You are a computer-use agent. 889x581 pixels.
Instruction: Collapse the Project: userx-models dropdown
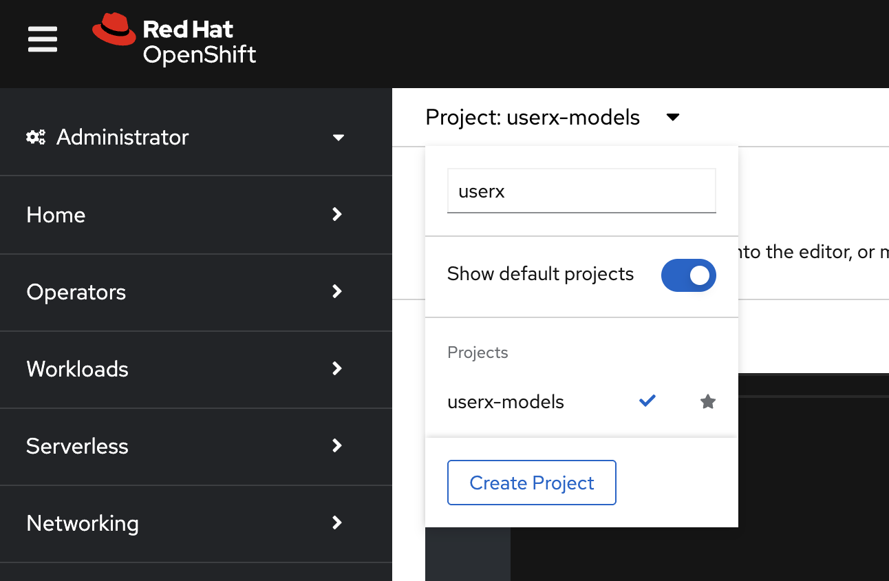[x=553, y=118]
